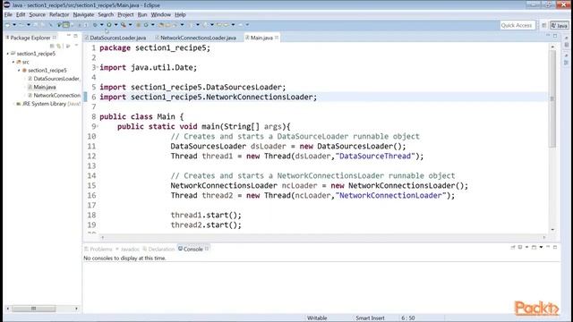Maximize the Console view

555,247
